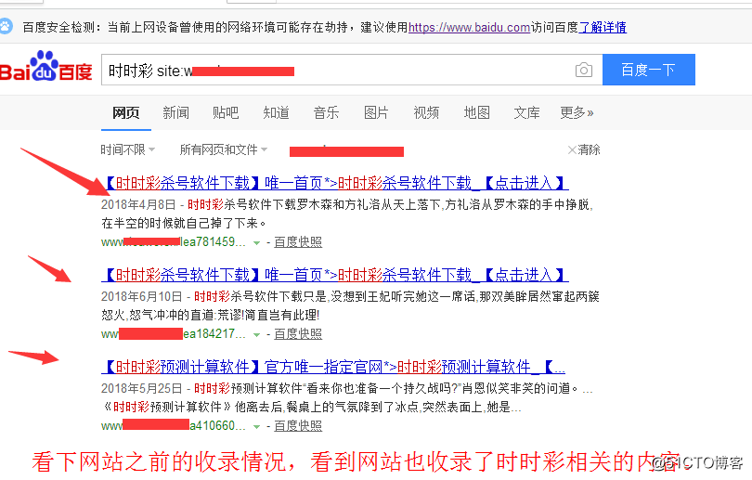Open 百度快照 for the ea184217 result
The image size is (752, 480).
pos(298,333)
